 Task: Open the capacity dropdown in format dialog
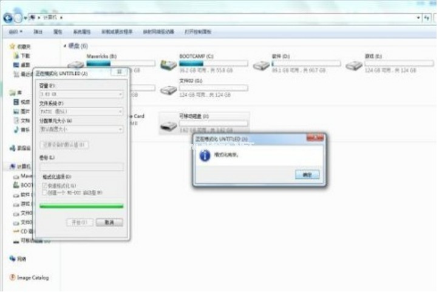pos(81,94)
